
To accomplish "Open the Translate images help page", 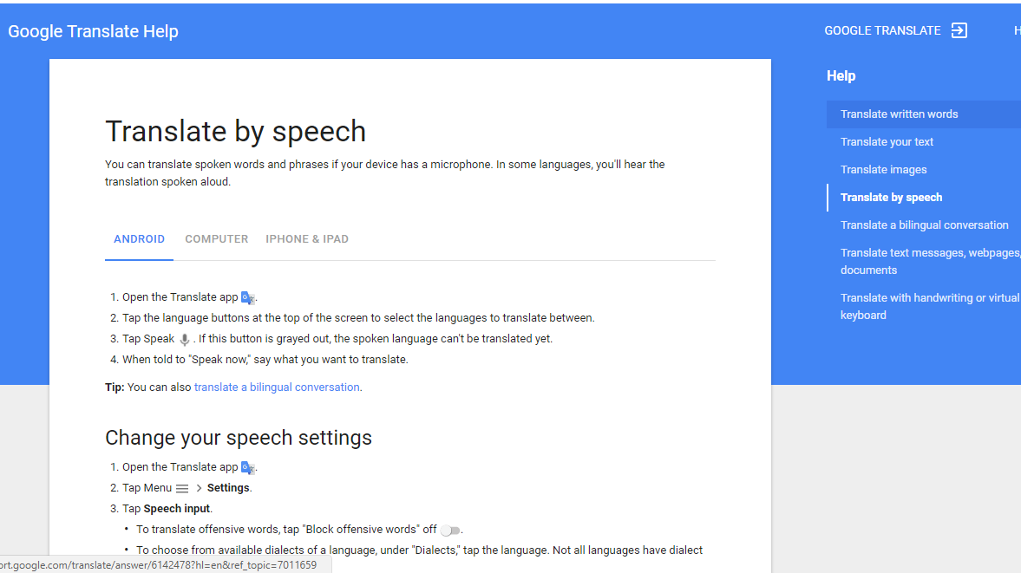I will 883,169.
